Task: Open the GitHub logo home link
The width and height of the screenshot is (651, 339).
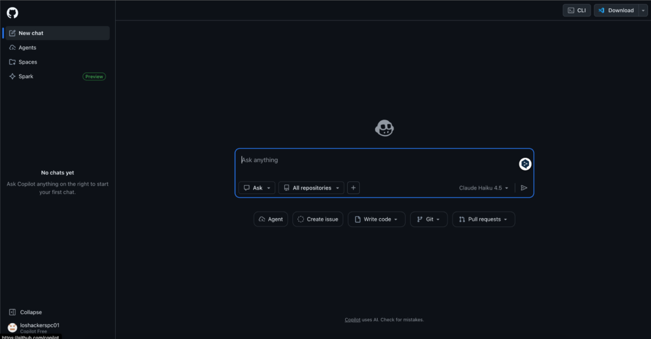Action: tap(13, 13)
